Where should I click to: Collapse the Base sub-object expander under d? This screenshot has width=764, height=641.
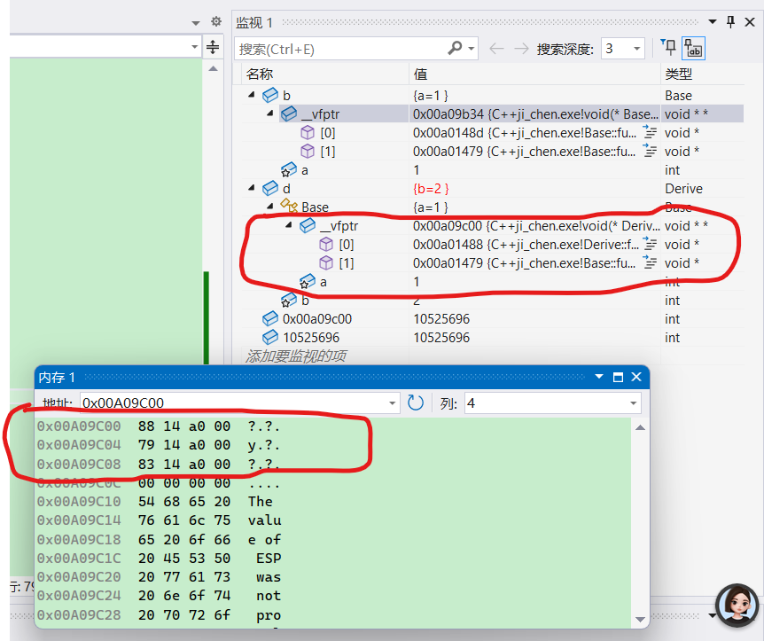[x=270, y=207]
